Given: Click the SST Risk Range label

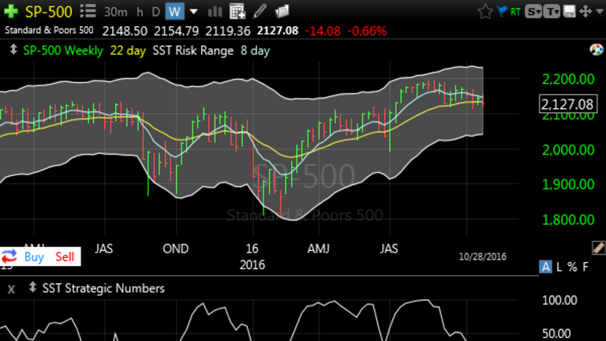Looking at the screenshot, I should pyautogui.click(x=193, y=51).
